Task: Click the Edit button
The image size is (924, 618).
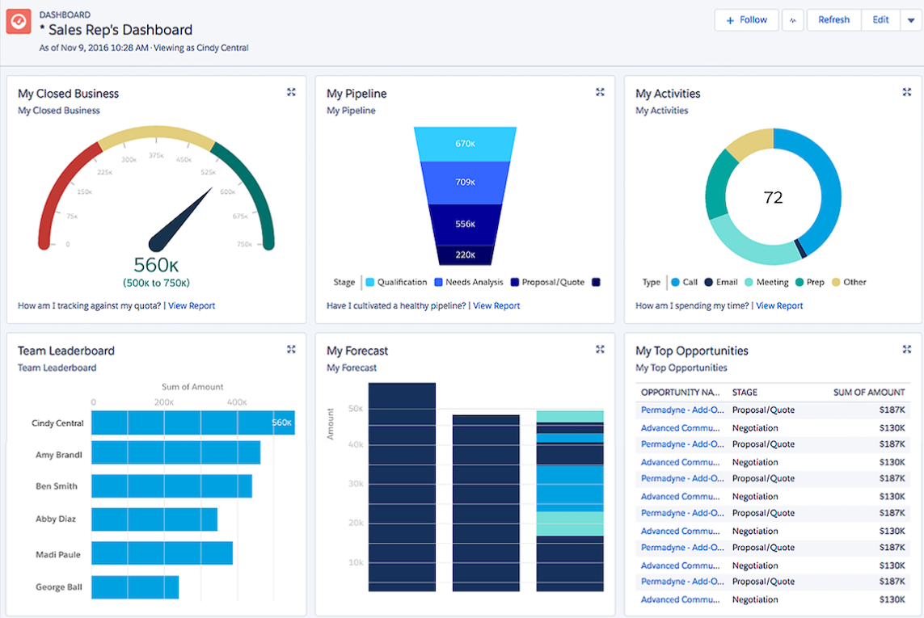Action: [x=880, y=20]
